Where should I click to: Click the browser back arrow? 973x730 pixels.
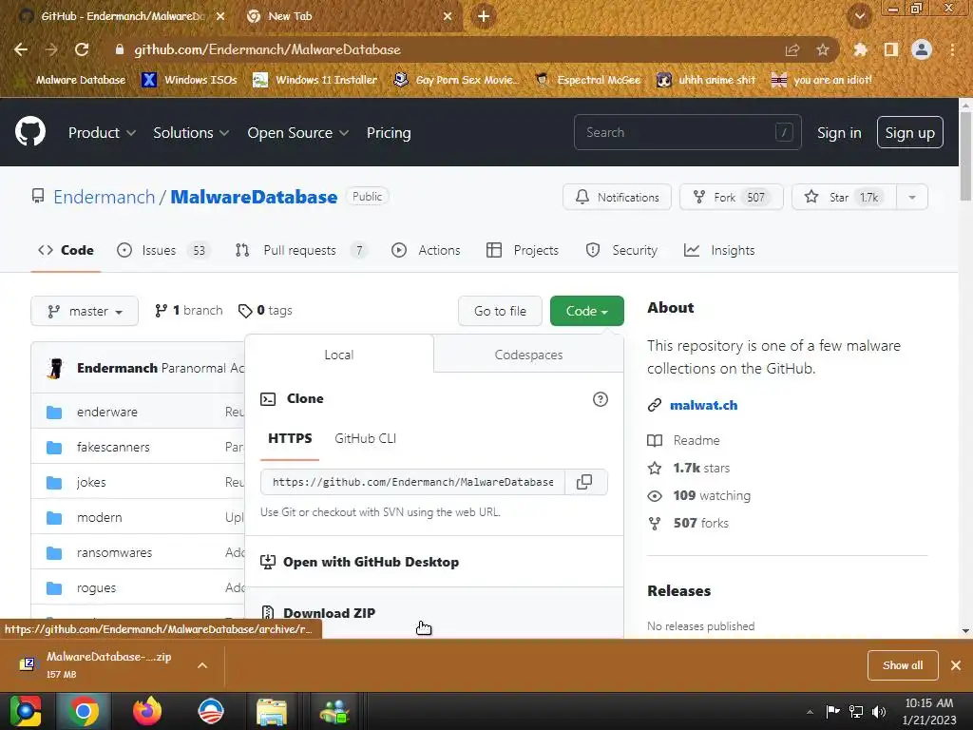(21, 49)
